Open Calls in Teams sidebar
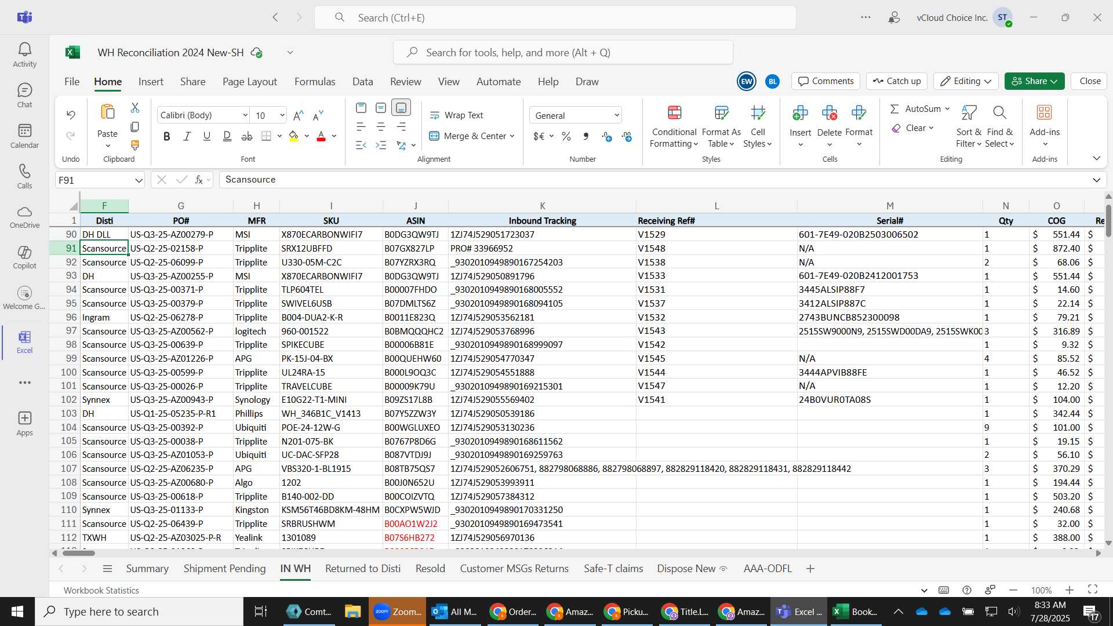 click(24, 177)
